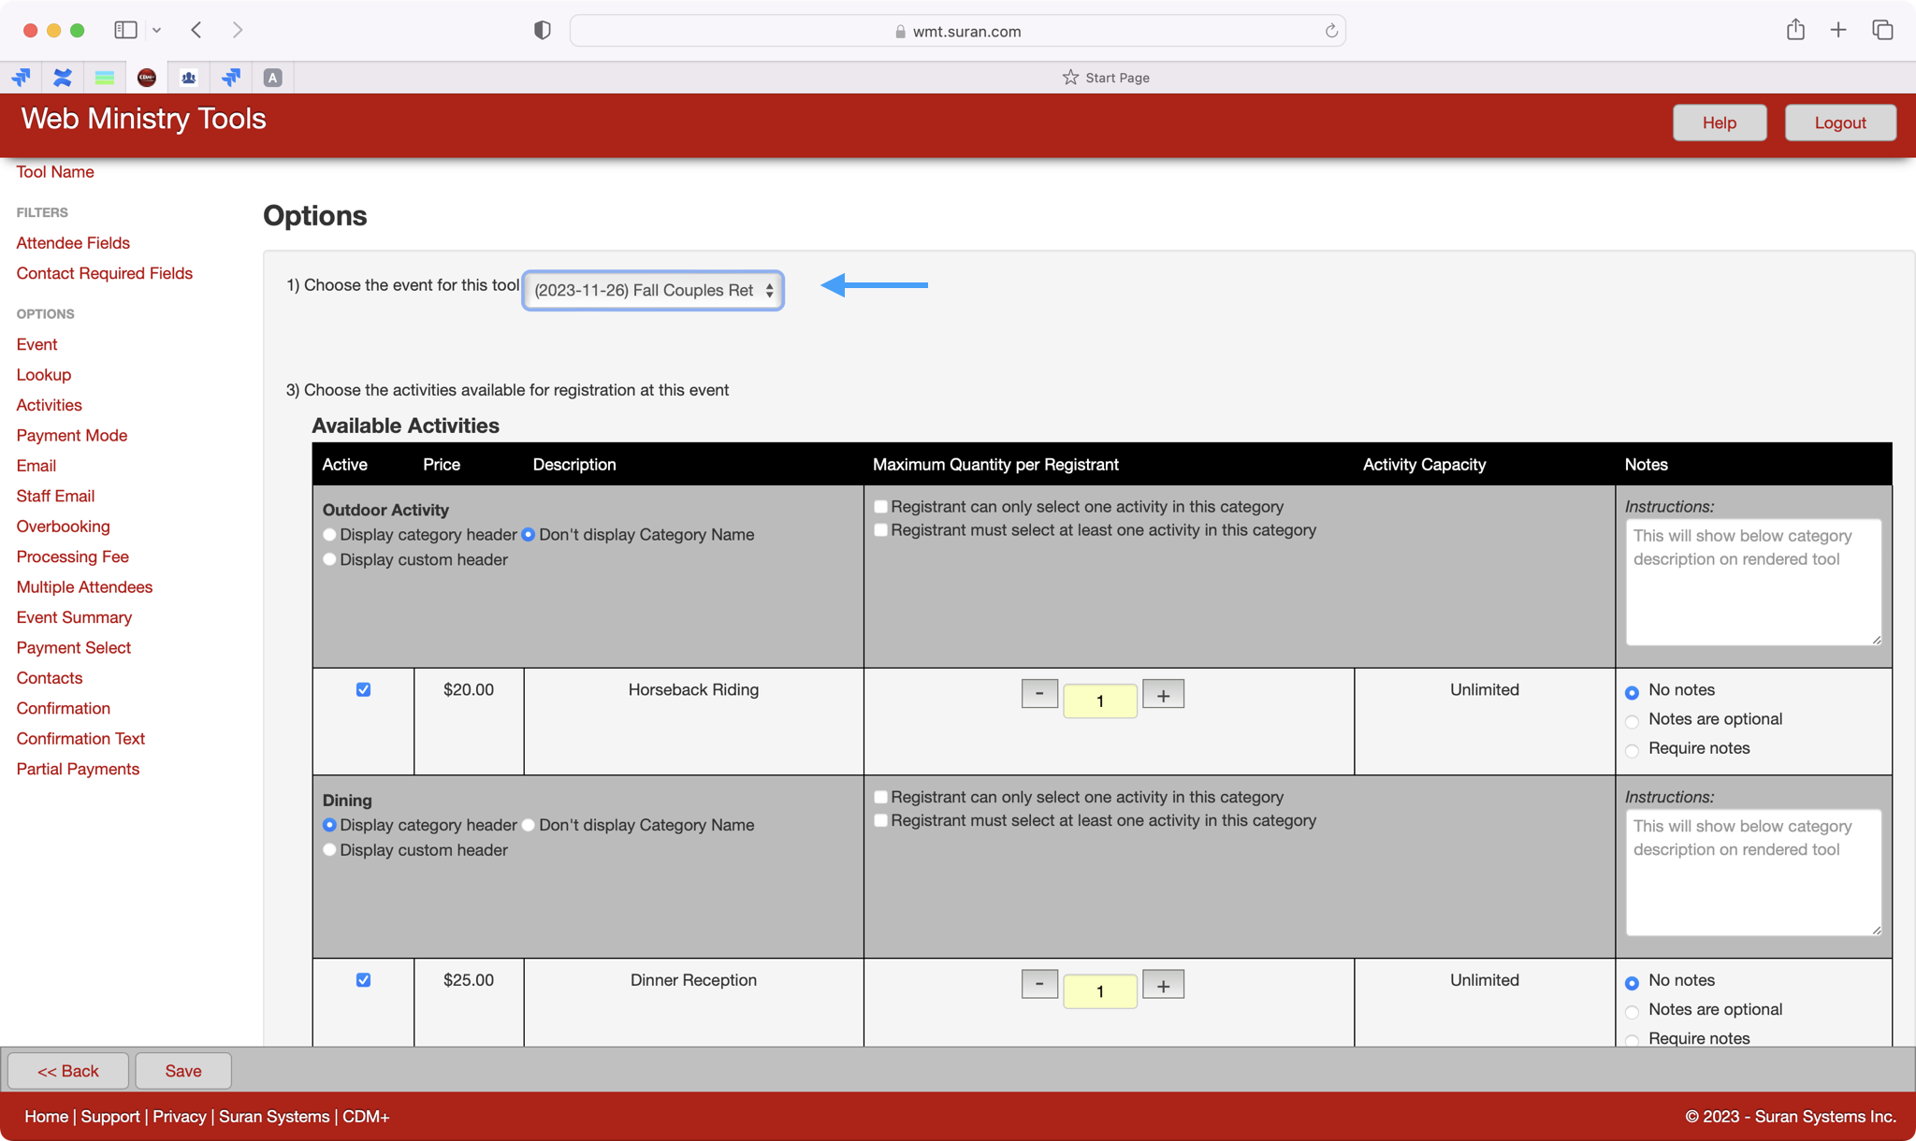Viewport: 1916px width, 1141px height.
Task: Click the privacy shield icon
Action: [542, 30]
